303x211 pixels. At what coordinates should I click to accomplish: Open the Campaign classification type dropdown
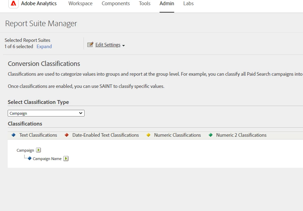click(46, 113)
